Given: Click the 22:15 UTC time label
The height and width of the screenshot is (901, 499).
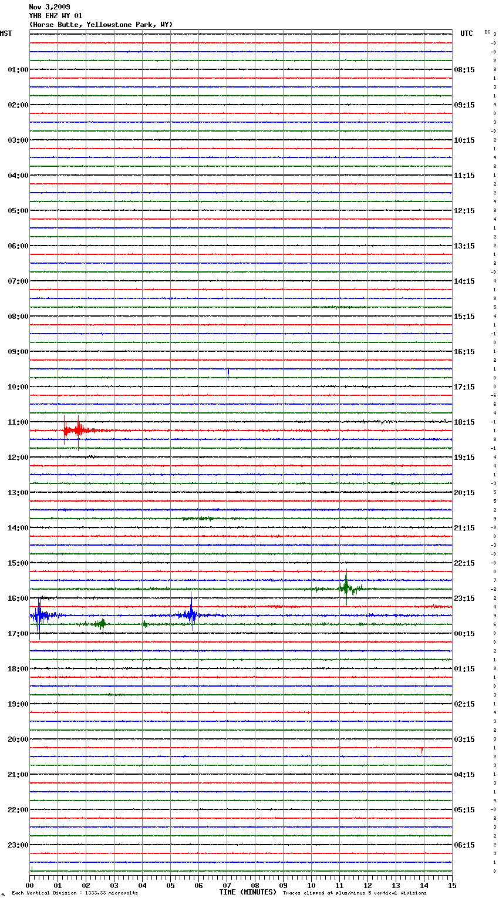Looking at the screenshot, I should coord(464,563).
